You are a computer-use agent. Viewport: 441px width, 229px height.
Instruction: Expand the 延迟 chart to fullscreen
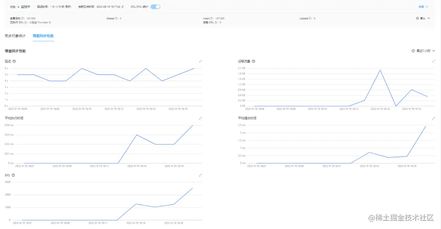(200, 61)
